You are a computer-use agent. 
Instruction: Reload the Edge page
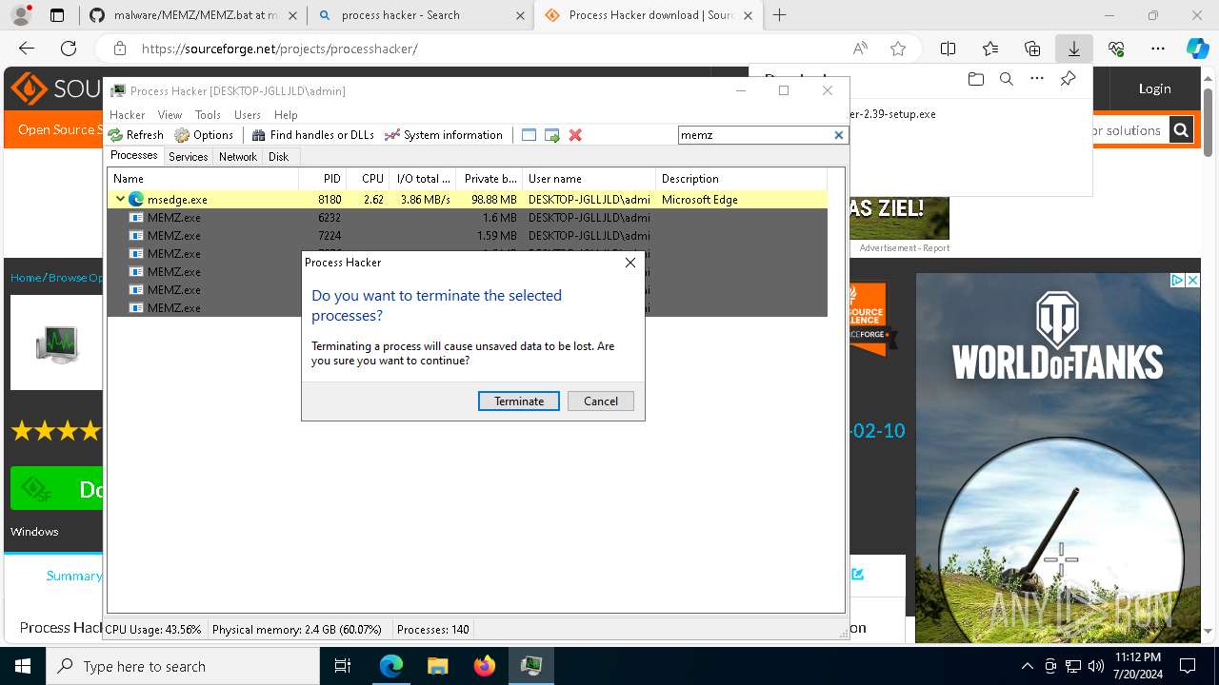pyautogui.click(x=69, y=49)
